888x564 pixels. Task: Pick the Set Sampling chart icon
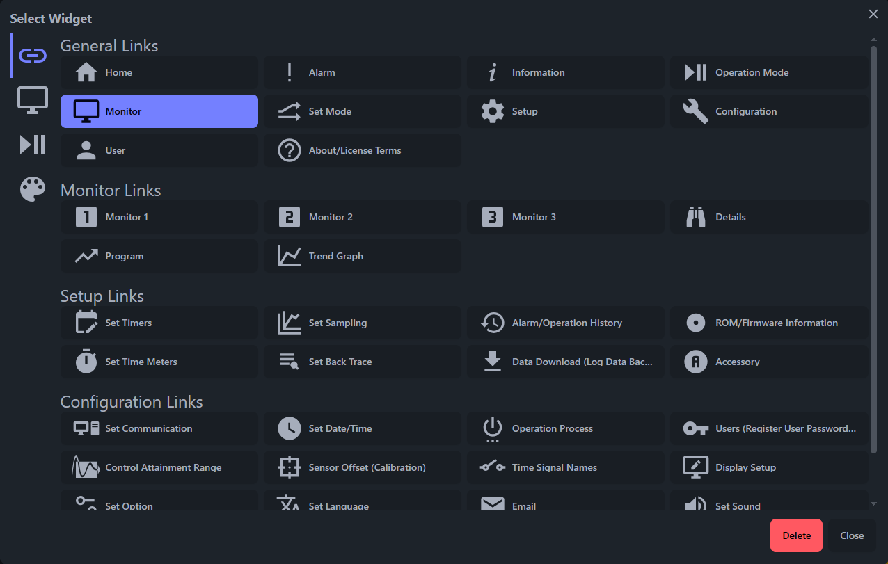(x=290, y=323)
